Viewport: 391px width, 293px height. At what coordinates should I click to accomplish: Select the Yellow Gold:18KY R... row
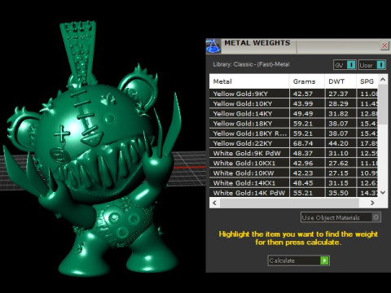tap(293, 133)
